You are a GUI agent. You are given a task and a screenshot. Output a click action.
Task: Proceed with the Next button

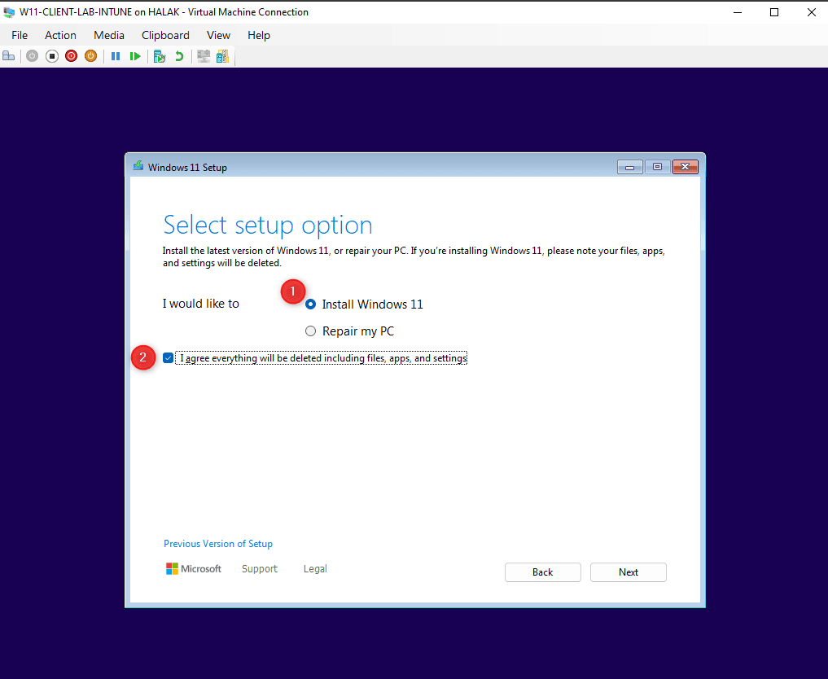click(628, 572)
